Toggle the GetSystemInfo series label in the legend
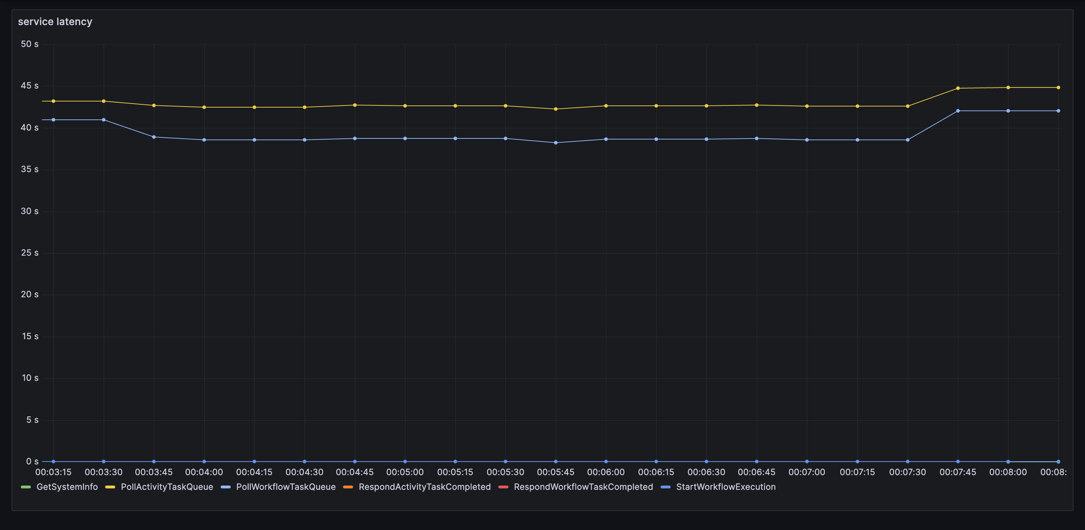The width and height of the screenshot is (1085, 530). tap(67, 487)
